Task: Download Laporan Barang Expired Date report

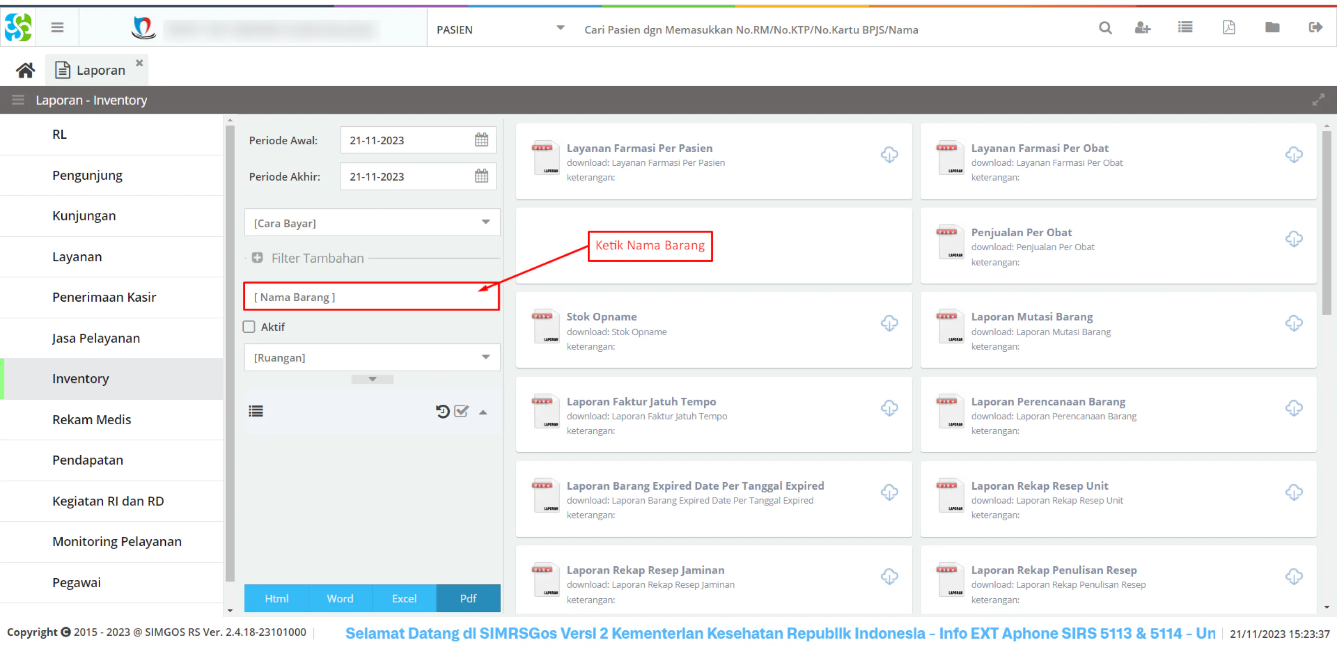Action: coord(889,492)
